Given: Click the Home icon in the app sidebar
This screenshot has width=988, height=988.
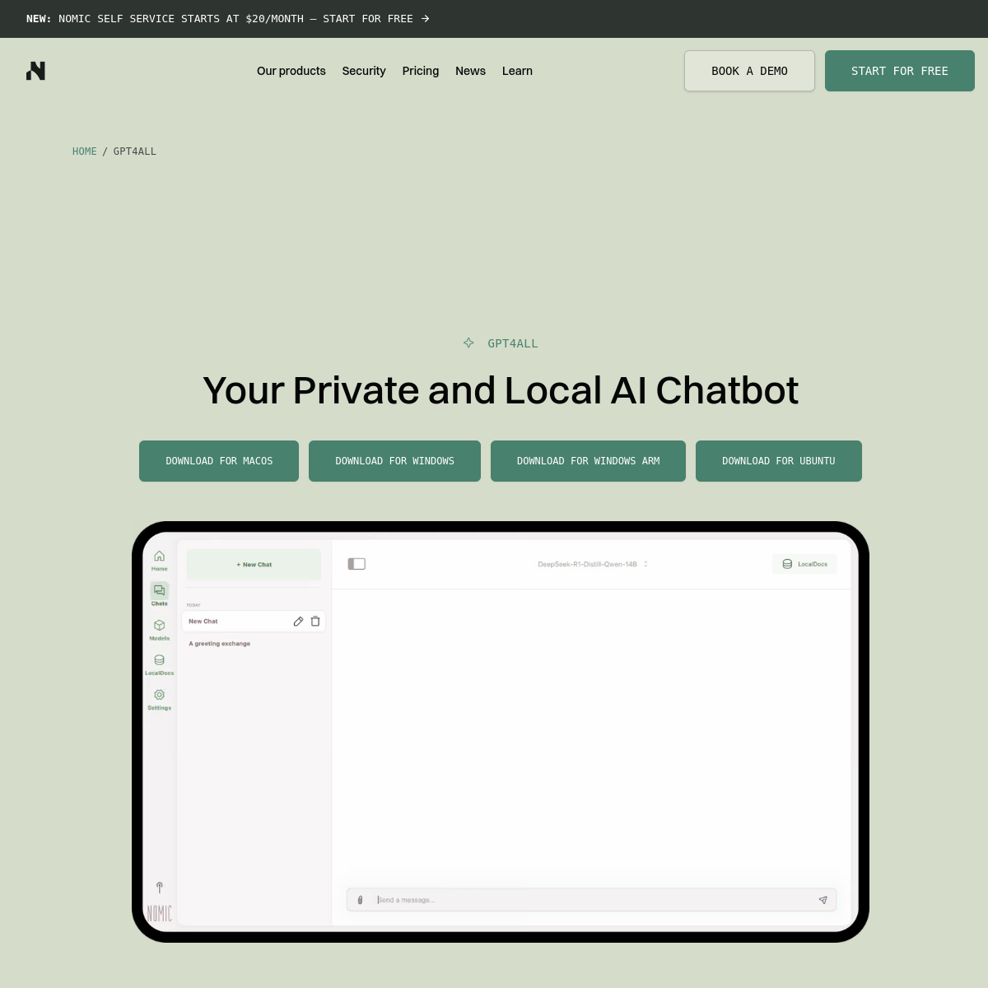Looking at the screenshot, I should [x=160, y=557].
